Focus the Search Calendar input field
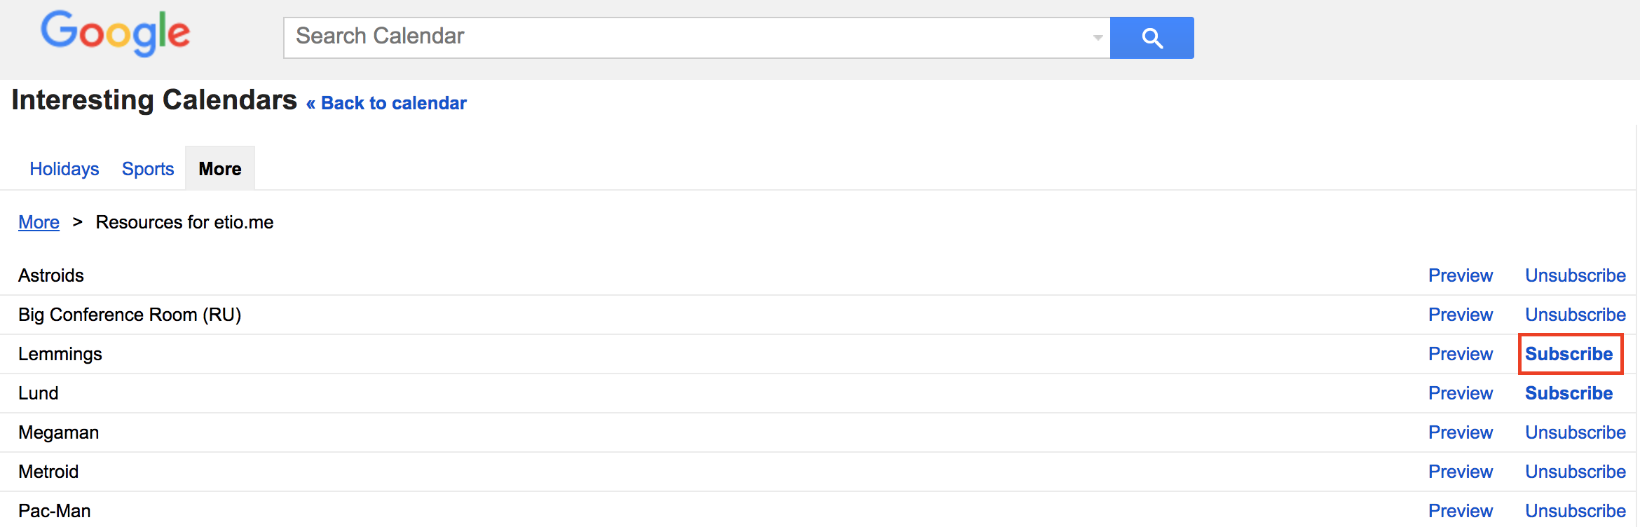1640x527 pixels. pyautogui.click(x=687, y=38)
